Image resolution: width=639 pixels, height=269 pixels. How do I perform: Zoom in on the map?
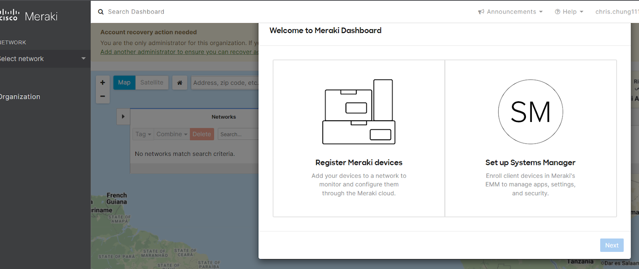(103, 82)
